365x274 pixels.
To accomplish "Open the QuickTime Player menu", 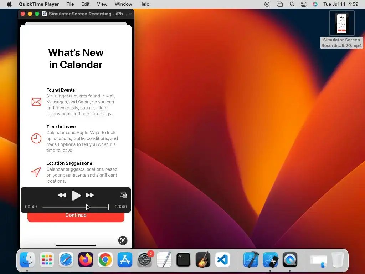I will [39, 4].
